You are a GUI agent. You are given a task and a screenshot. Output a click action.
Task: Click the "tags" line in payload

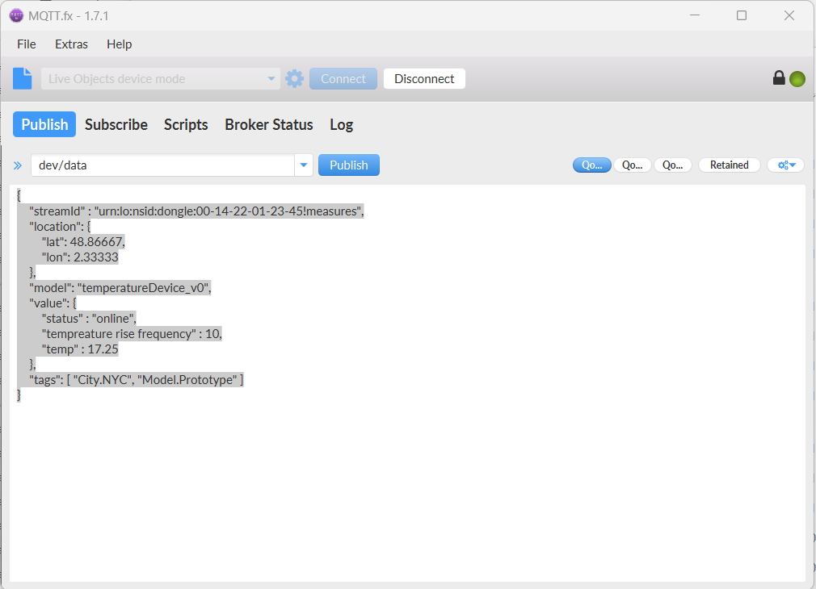click(x=137, y=379)
